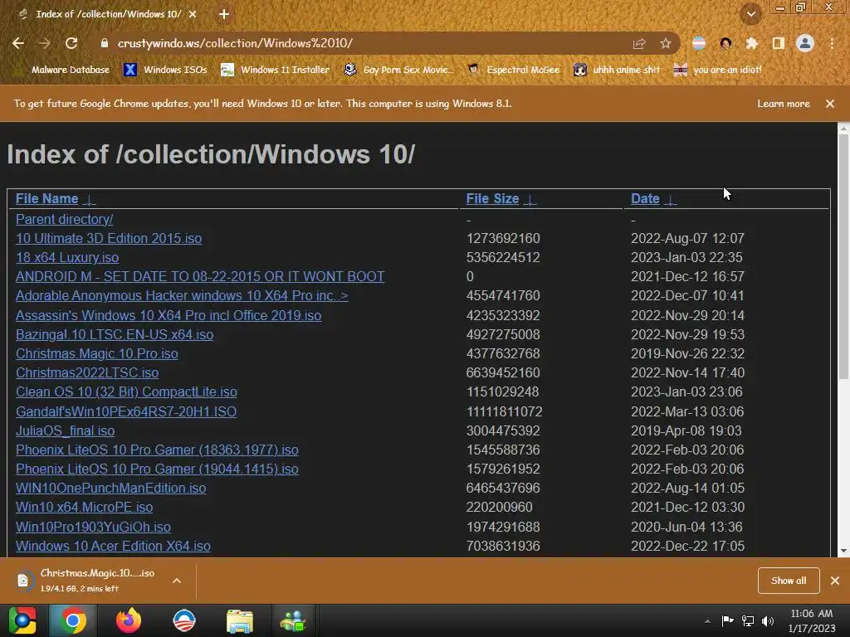Open Windows 10 Acer Edition X64.iso

click(x=113, y=546)
